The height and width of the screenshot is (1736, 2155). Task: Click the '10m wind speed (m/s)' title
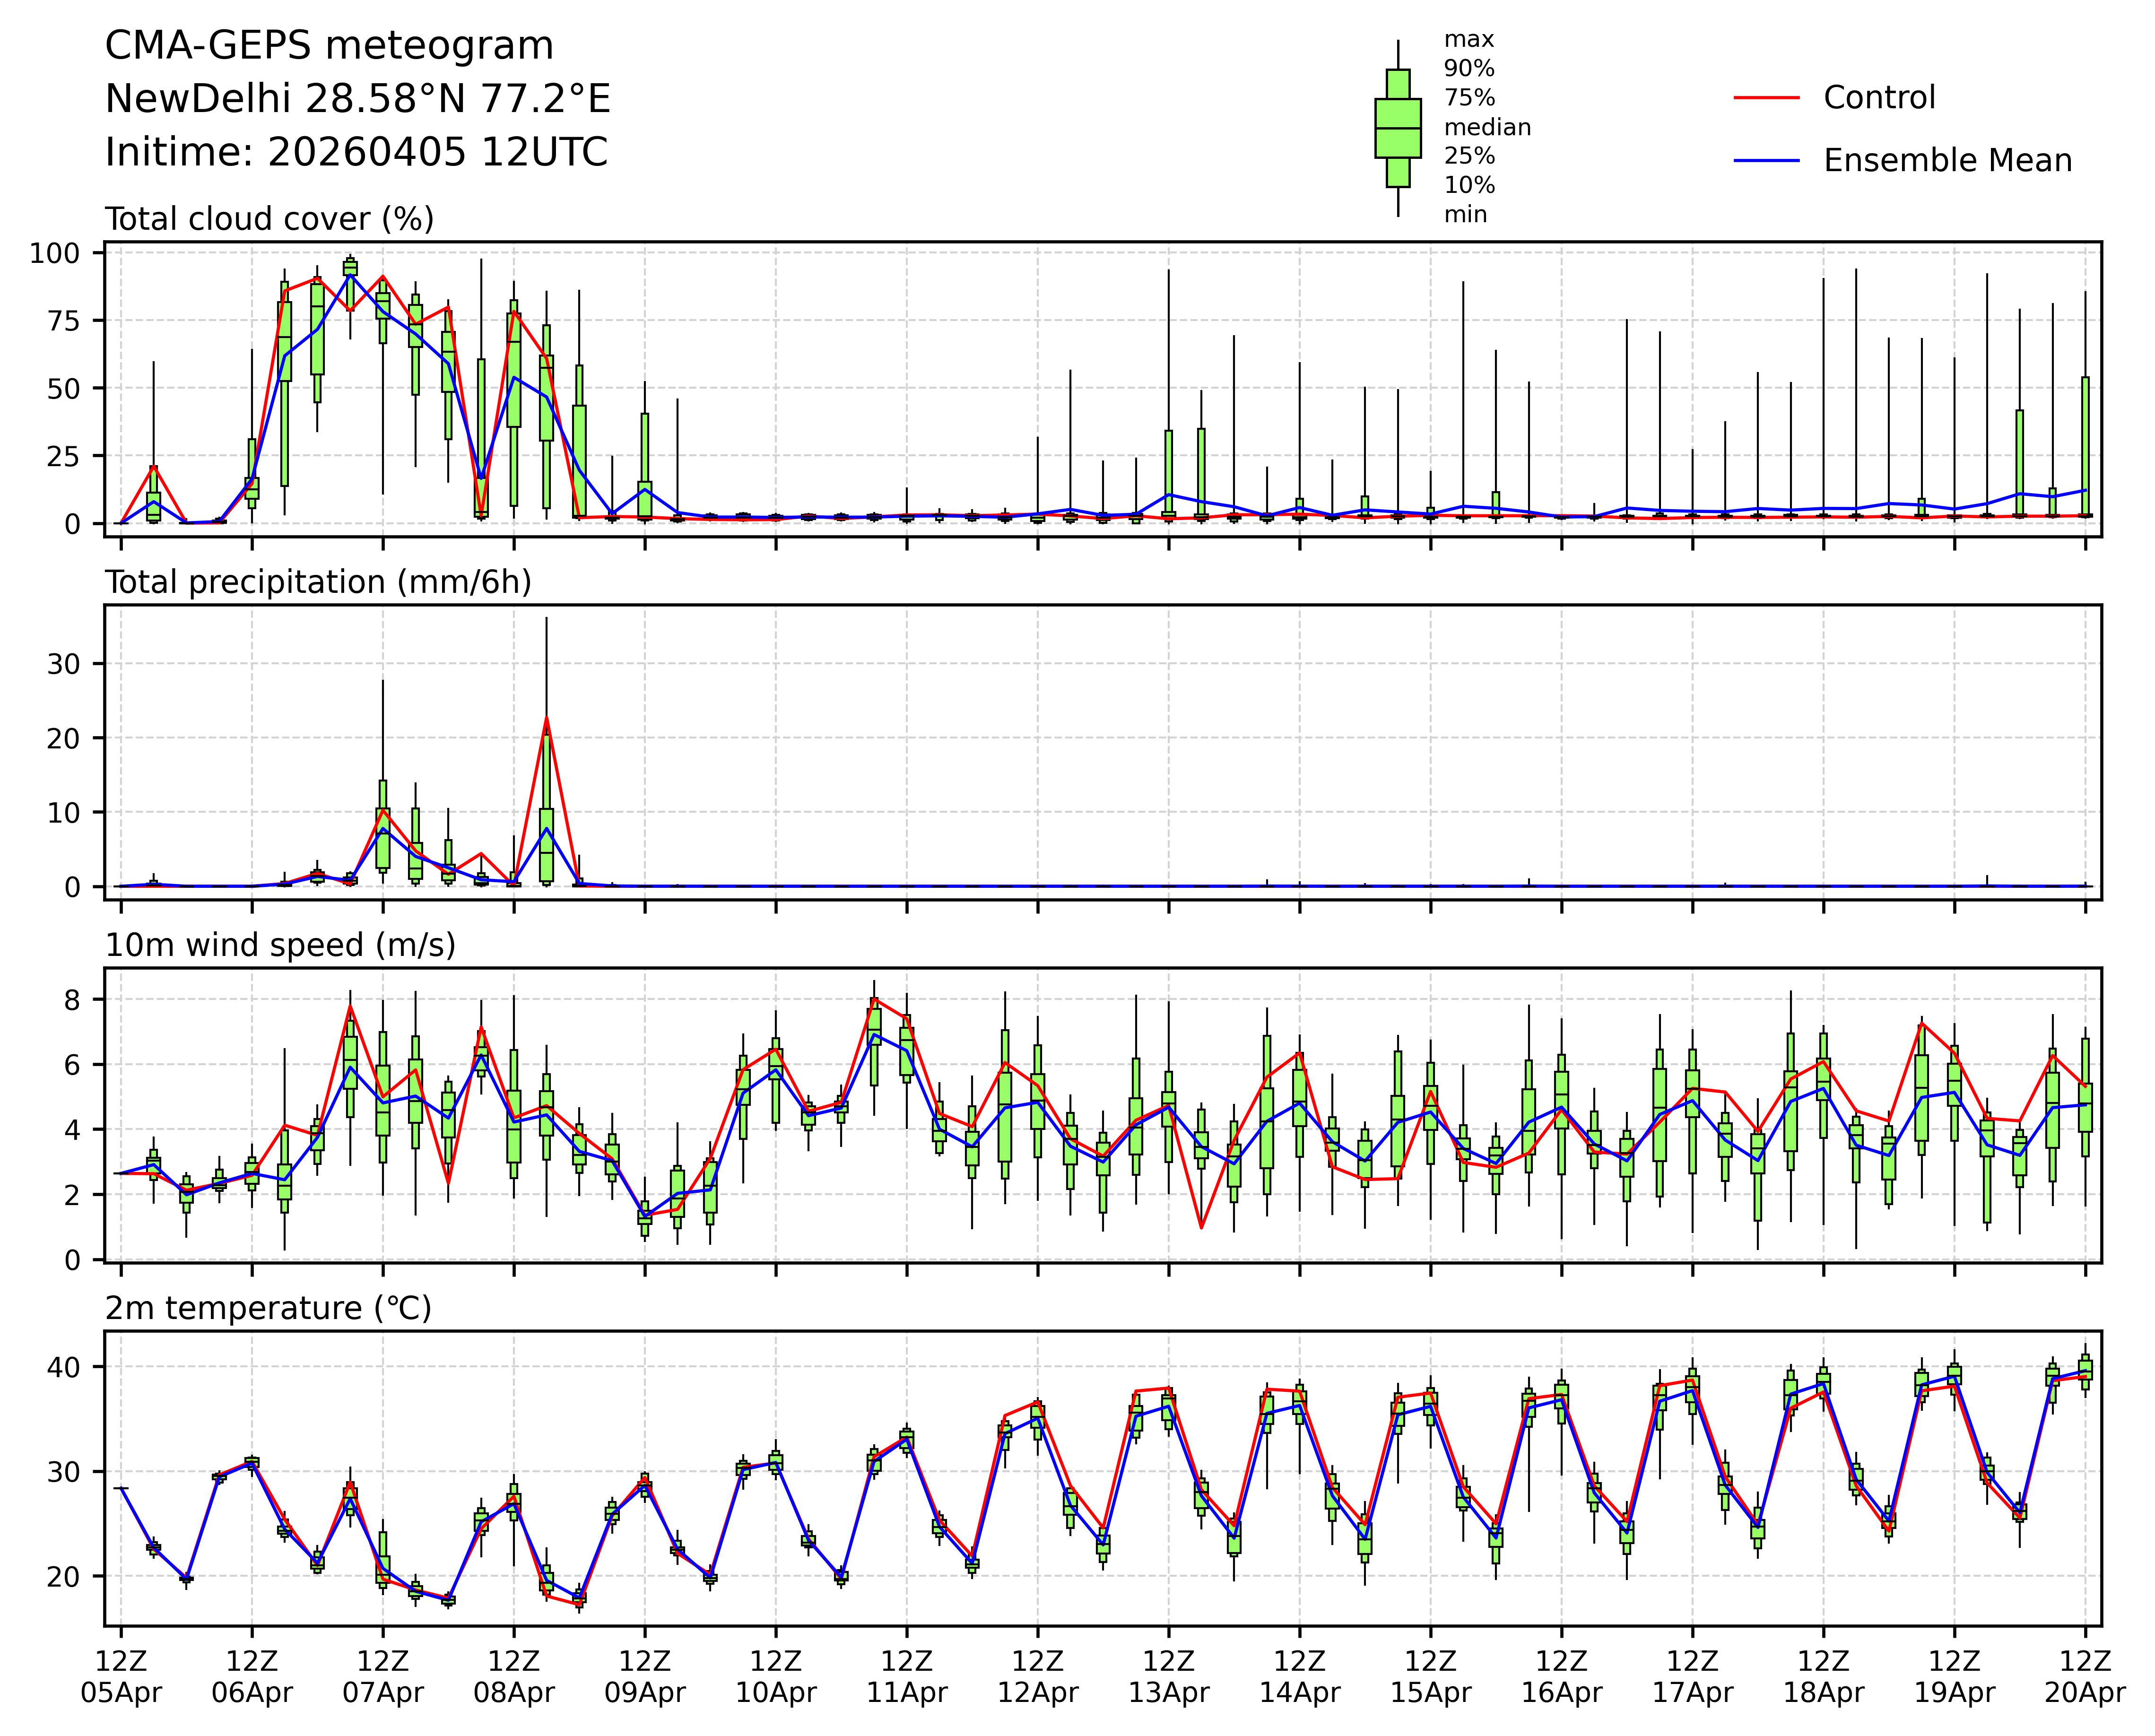pyautogui.click(x=280, y=945)
